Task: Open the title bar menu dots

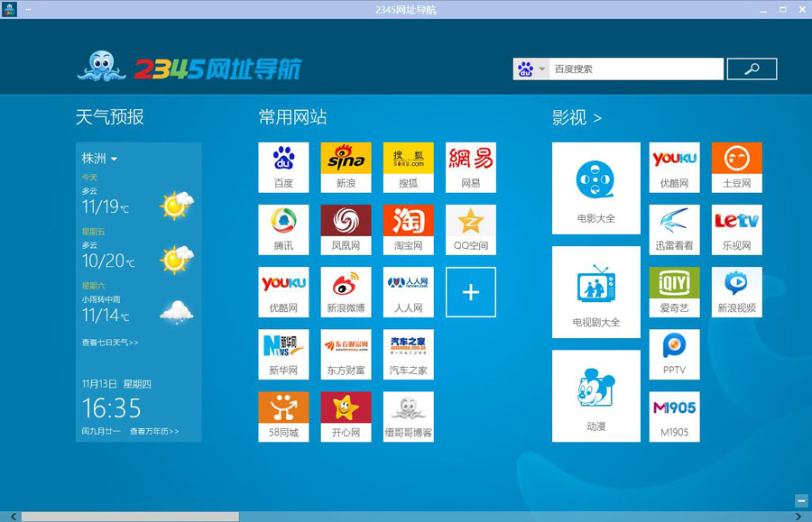Action: (x=28, y=9)
